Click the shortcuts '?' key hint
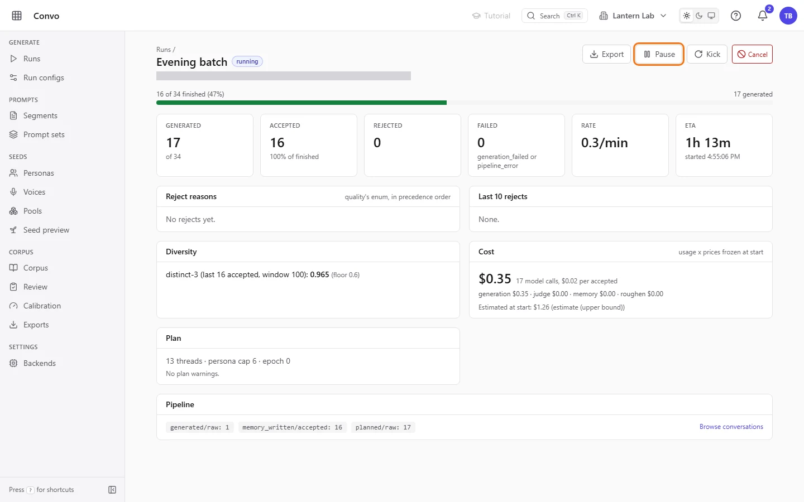The width and height of the screenshot is (804, 502). click(31, 490)
